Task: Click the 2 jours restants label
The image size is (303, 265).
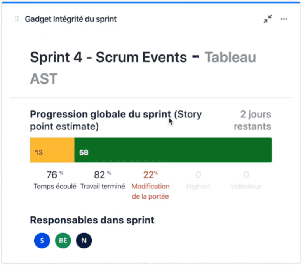Action: pyautogui.click(x=252, y=120)
